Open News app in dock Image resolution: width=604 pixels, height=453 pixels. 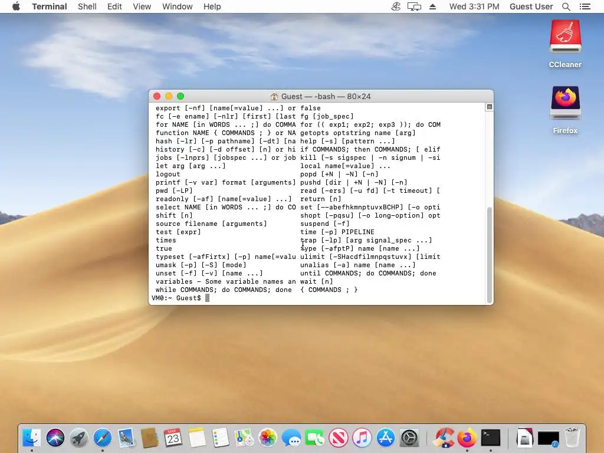339,438
